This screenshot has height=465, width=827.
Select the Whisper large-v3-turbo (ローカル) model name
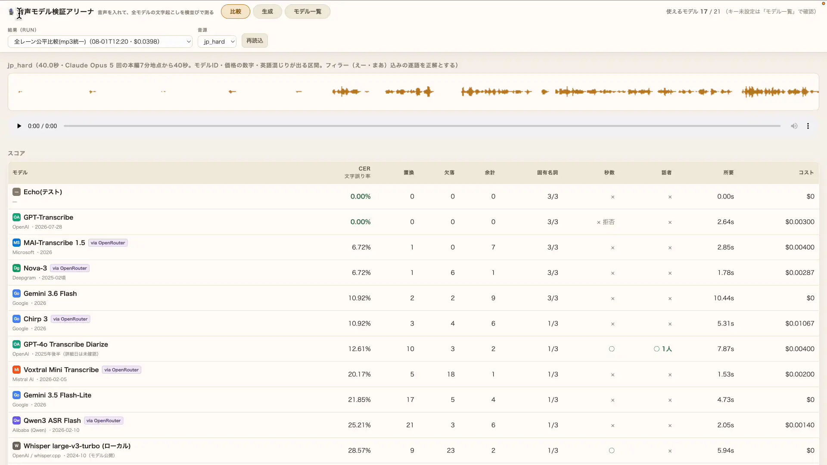[x=77, y=446]
